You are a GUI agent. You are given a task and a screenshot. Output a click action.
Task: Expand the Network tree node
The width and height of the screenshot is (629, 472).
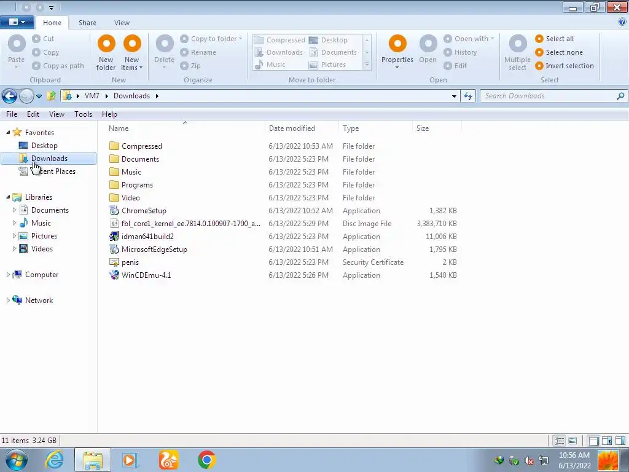coord(8,300)
